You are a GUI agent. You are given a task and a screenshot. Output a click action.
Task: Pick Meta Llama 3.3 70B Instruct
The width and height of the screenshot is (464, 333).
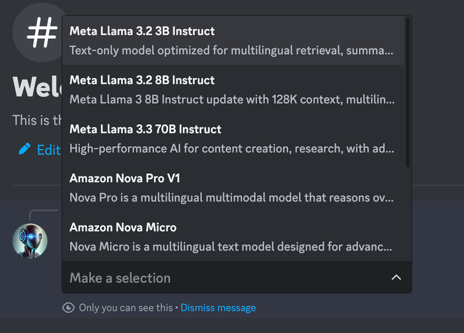point(233,139)
